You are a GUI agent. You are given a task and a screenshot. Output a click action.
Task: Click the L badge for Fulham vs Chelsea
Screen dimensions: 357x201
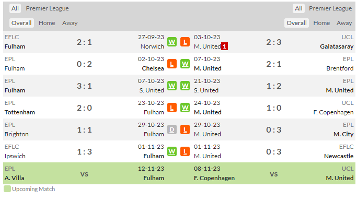[172, 64]
